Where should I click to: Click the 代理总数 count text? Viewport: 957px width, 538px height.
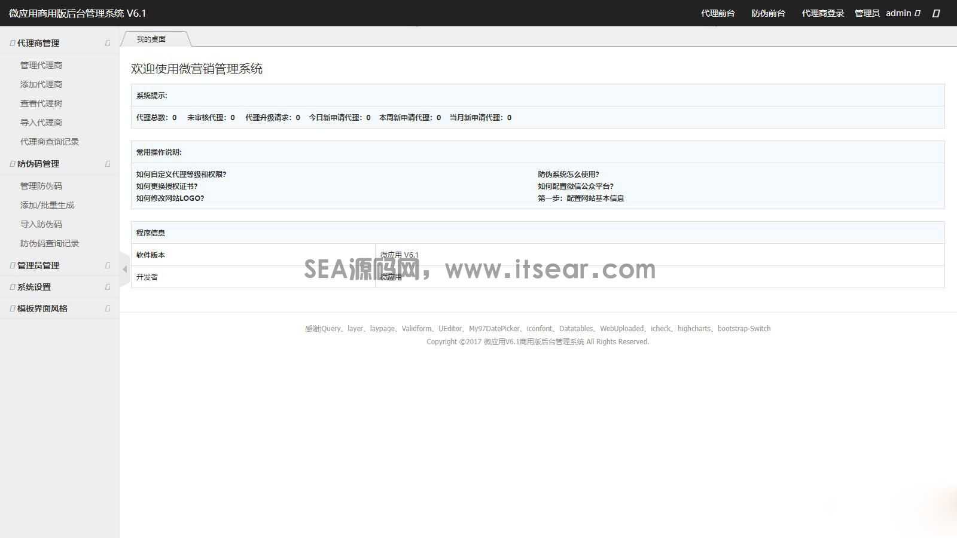click(157, 118)
